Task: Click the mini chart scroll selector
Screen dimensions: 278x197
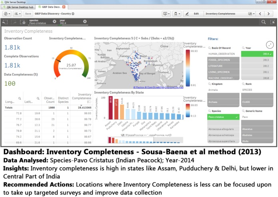Action: (x=130, y=140)
